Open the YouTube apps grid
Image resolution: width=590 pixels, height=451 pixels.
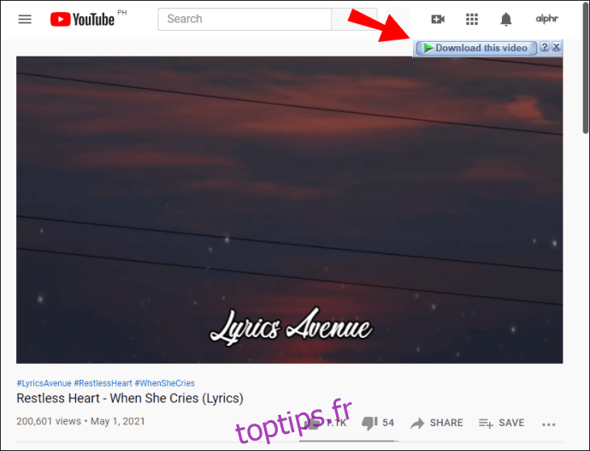point(471,19)
